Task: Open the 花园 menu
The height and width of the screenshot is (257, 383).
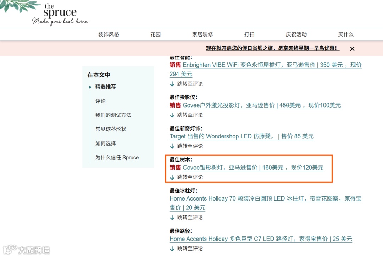Action: click(156, 34)
